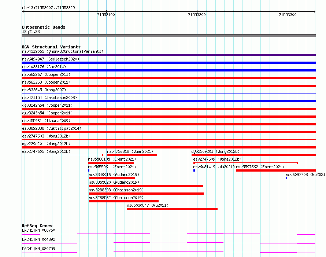Open variant nsv3288393 (Chaisson2019)

click(x=116, y=190)
